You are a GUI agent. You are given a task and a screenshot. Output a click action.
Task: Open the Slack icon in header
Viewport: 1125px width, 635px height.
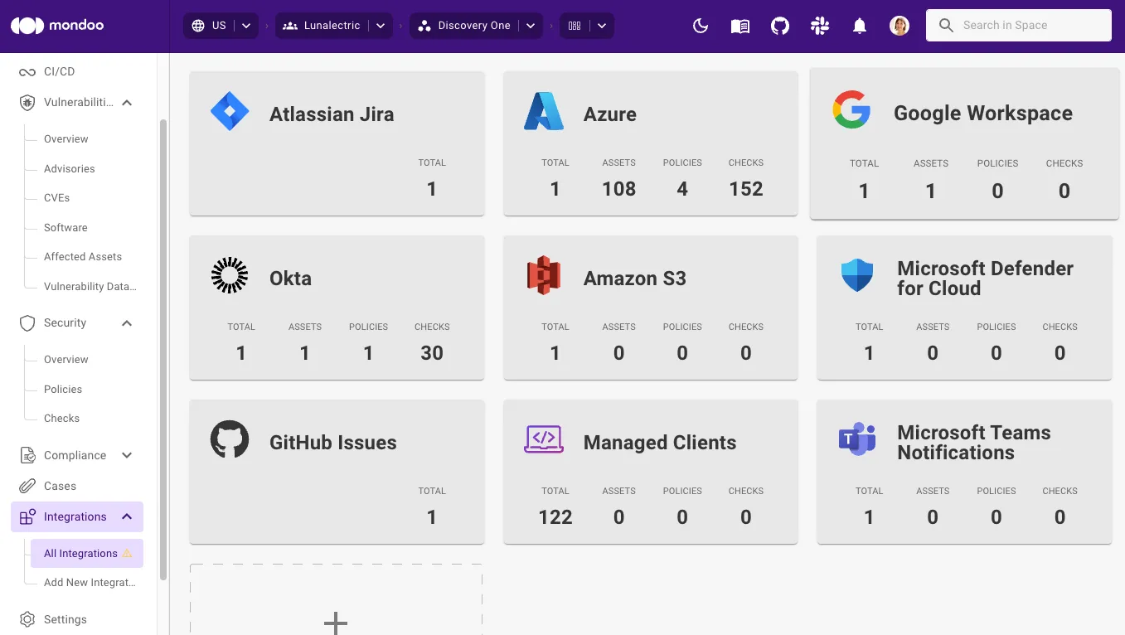pyautogui.click(x=820, y=26)
